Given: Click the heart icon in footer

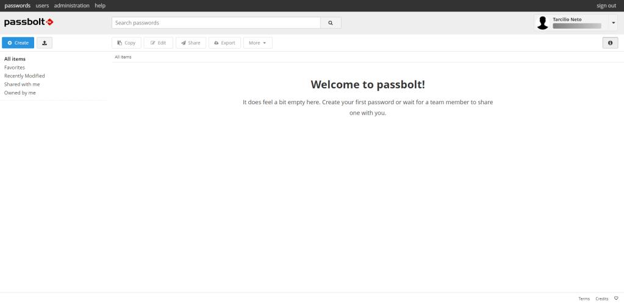Looking at the screenshot, I should click(616, 299).
